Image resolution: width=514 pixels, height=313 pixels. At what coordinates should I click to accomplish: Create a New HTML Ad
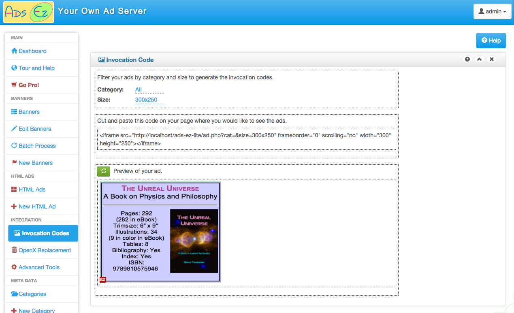(x=41, y=207)
